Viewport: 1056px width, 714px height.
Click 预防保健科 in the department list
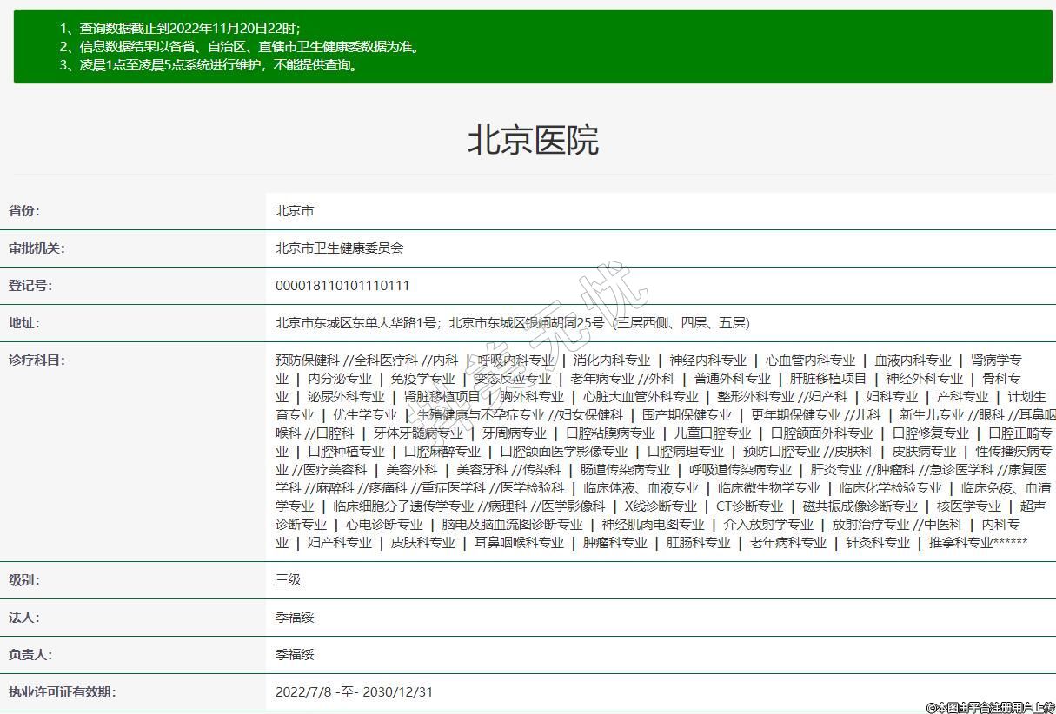tap(307, 360)
